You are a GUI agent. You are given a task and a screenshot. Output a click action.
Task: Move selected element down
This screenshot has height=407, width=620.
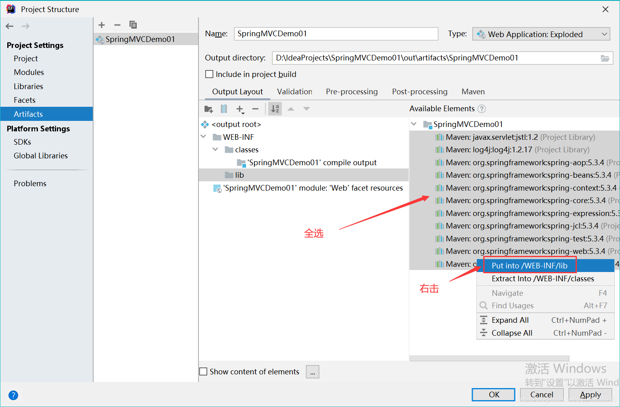307,109
